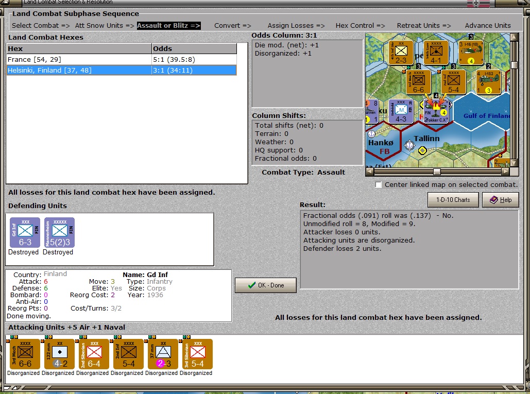The image size is (530, 394).
Task: Click the map vertical scroll up arrow
Action: (x=514, y=37)
